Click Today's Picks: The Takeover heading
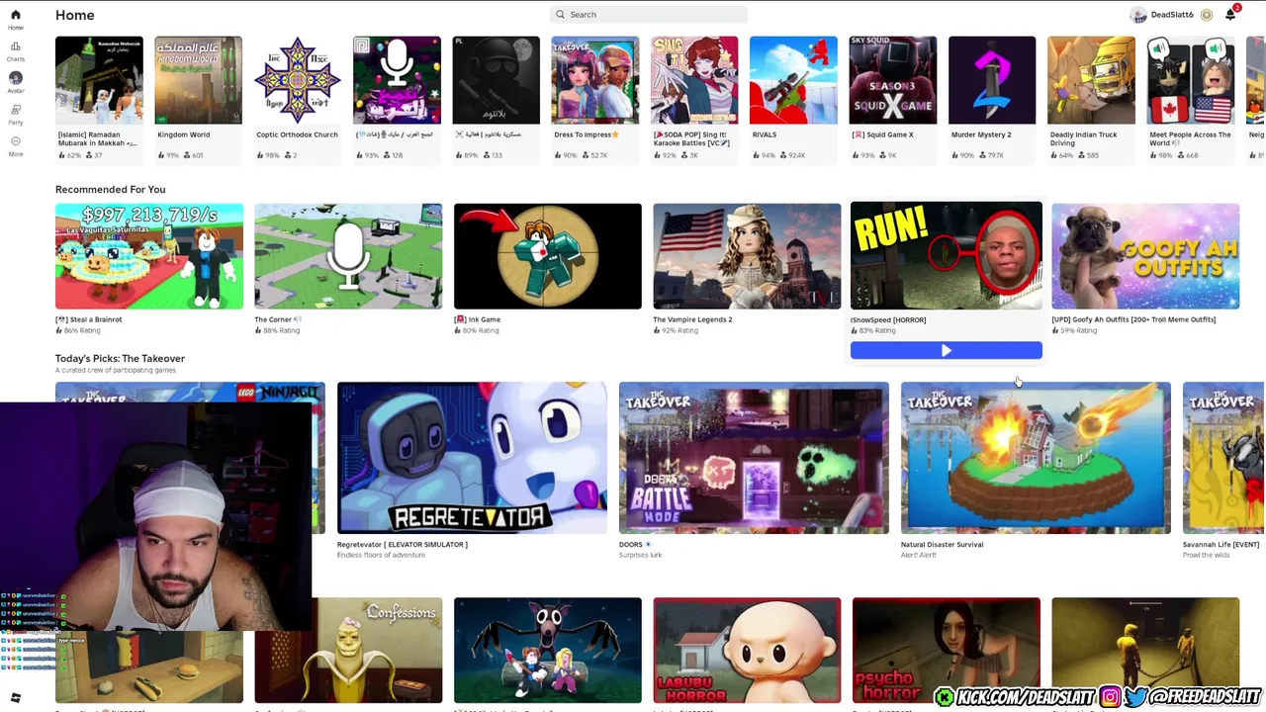 tap(120, 358)
